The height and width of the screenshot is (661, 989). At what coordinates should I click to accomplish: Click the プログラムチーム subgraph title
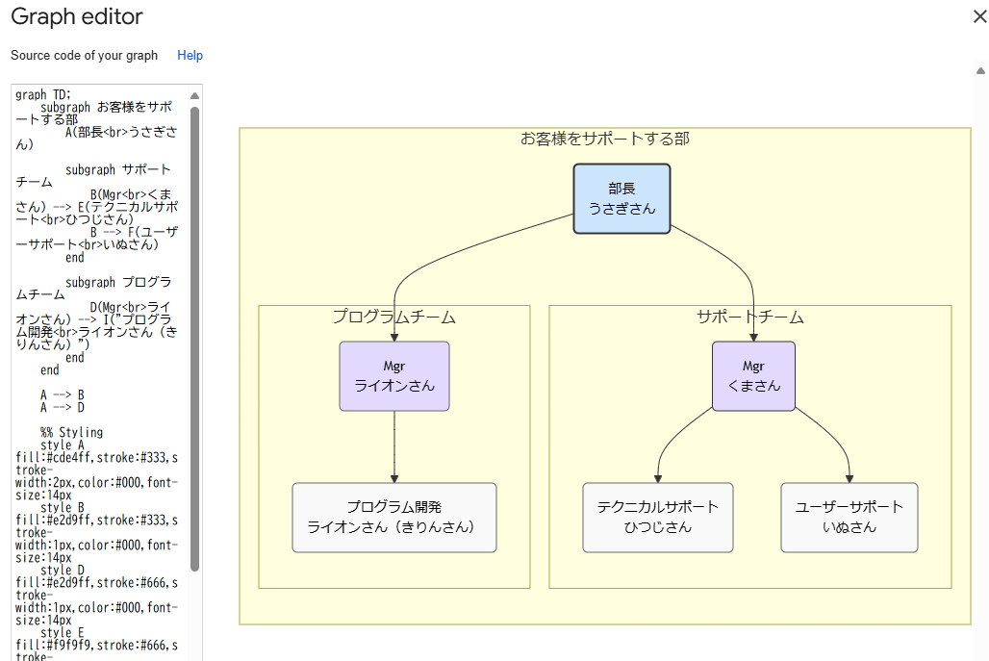394,317
